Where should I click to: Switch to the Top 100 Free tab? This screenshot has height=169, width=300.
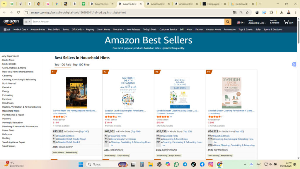81,65
